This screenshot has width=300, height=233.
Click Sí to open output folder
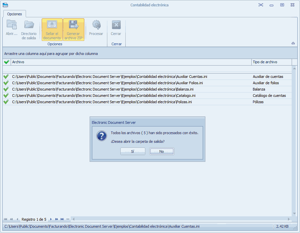(133, 151)
